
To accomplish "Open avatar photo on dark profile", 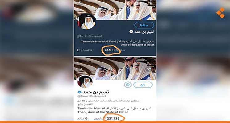I will [x=87, y=22].
